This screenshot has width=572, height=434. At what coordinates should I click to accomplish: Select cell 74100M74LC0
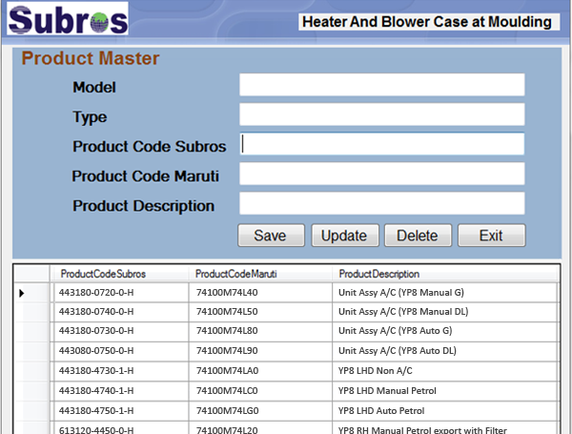coord(260,391)
